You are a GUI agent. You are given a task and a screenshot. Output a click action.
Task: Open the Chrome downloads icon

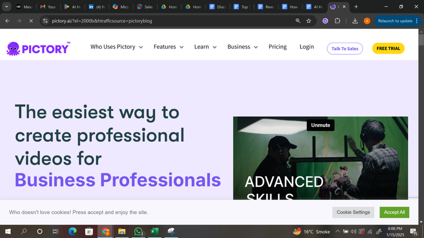coord(355,21)
